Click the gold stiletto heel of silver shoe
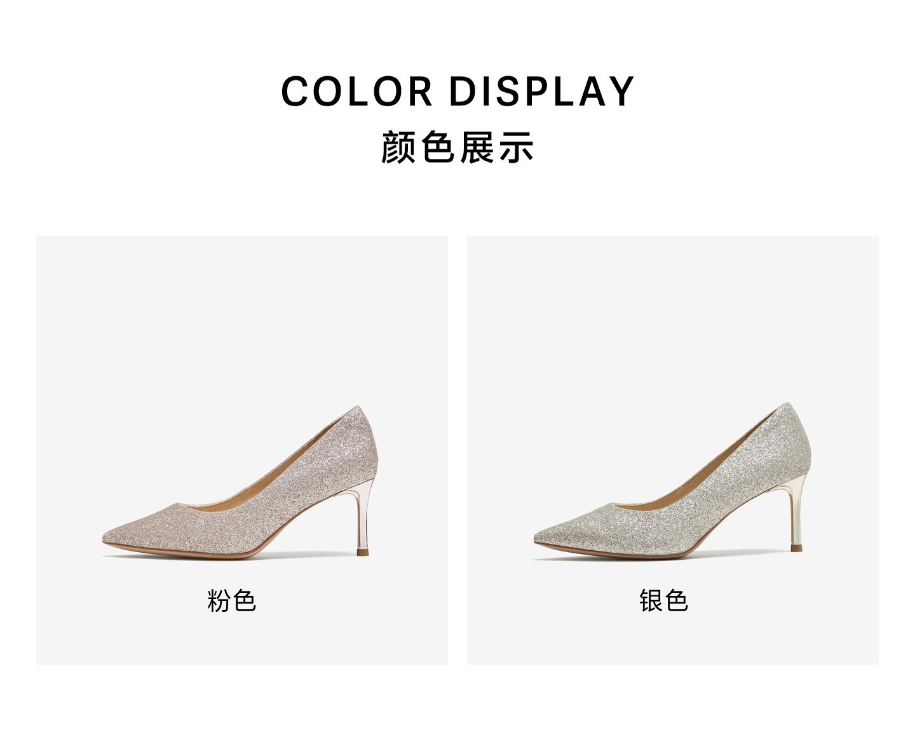Image resolution: width=915 pixels, height=744 pixels. (797, 510)
